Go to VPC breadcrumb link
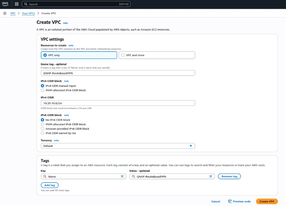Viewport: 286px width, 206px height. pyautogui.click(x=13, y=13)
